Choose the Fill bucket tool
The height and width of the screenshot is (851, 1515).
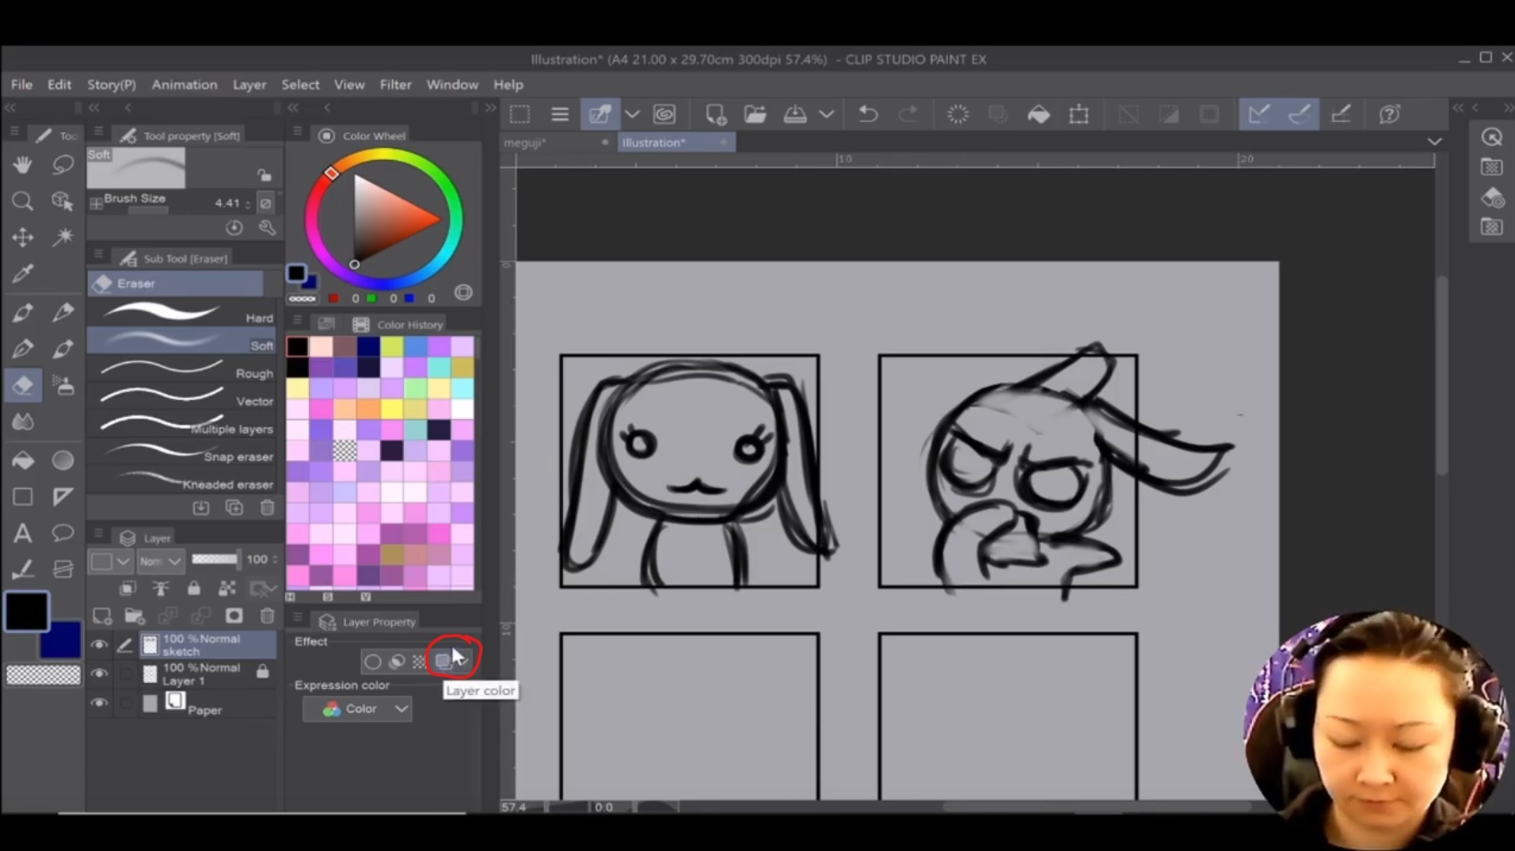click(x=22, y=460)
